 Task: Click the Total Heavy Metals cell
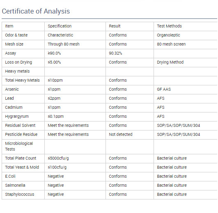tap(23, 80)
